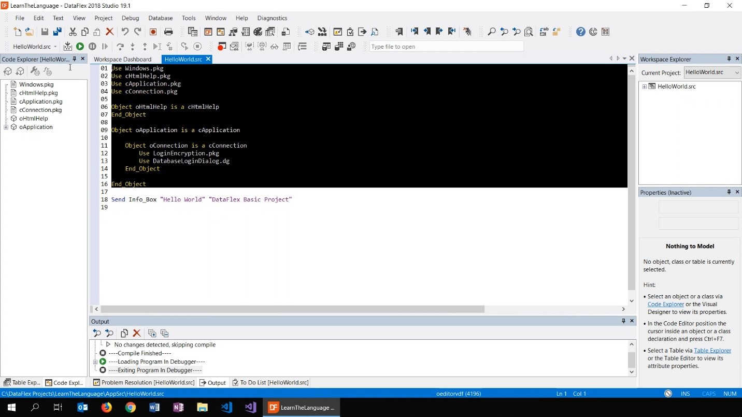Clear output with the red X icon
Viewport: 742px width, 417px height.
137,333
